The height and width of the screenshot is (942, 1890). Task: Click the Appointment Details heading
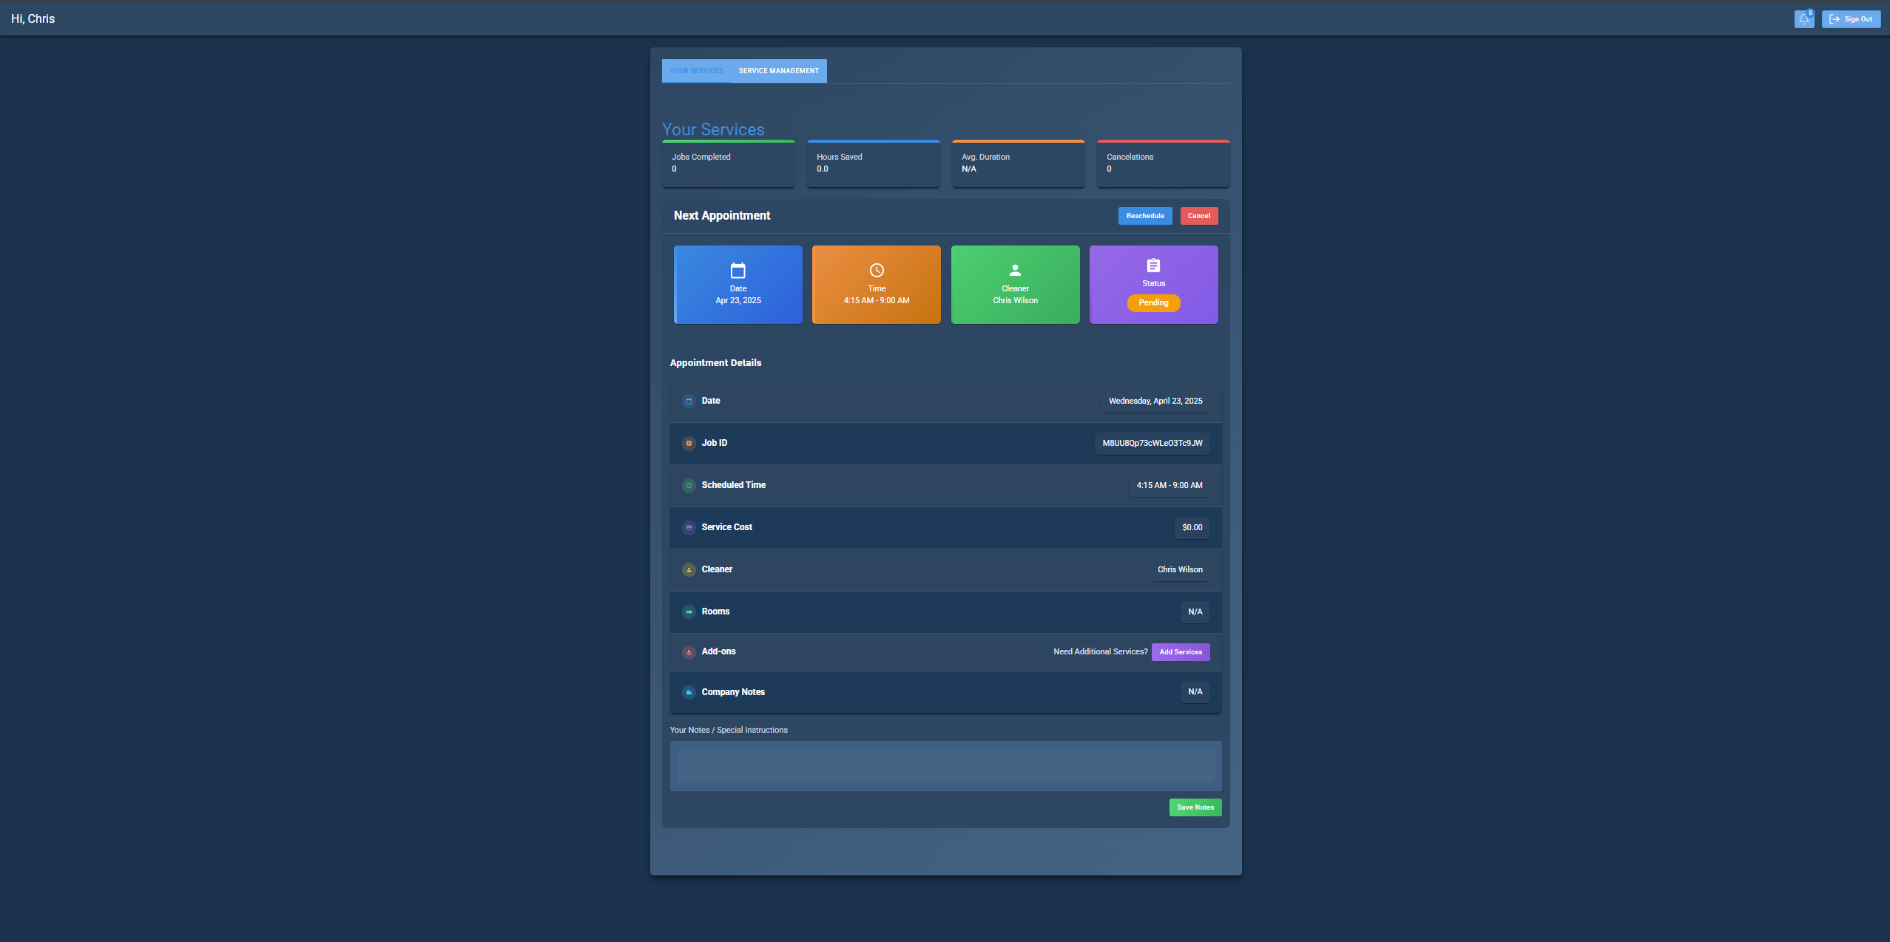(715, 363)
